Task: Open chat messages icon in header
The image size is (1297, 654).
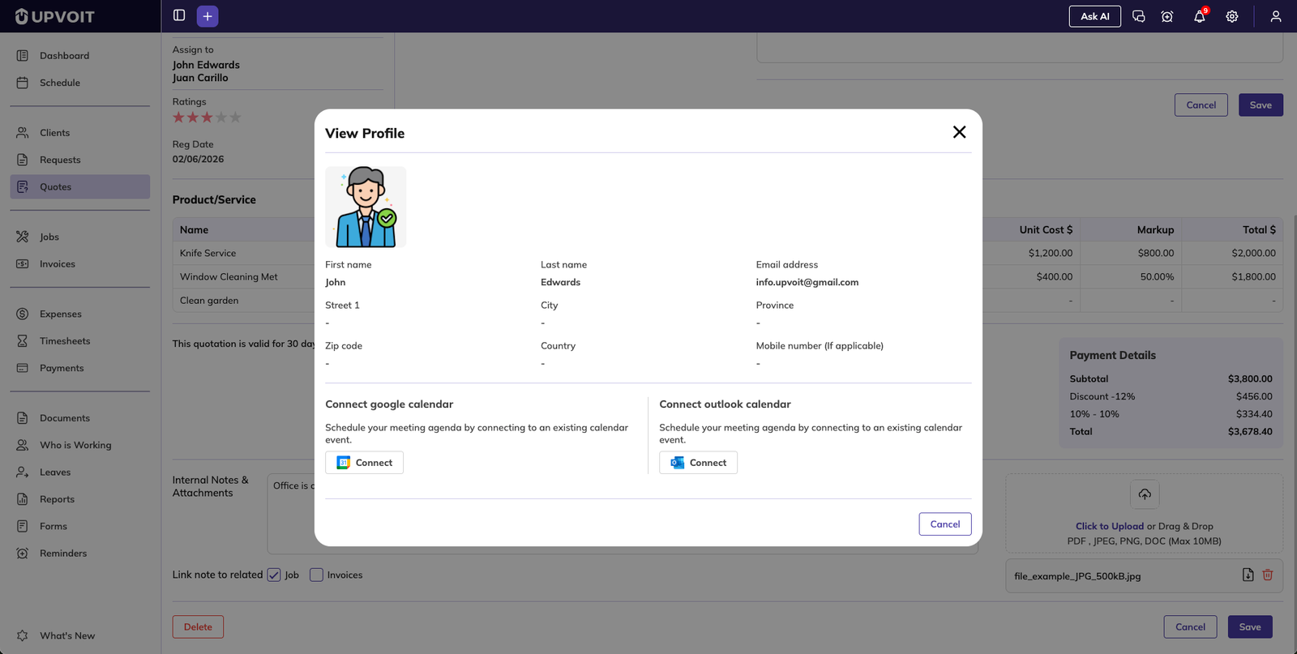Action: [x=1138, y=16]
